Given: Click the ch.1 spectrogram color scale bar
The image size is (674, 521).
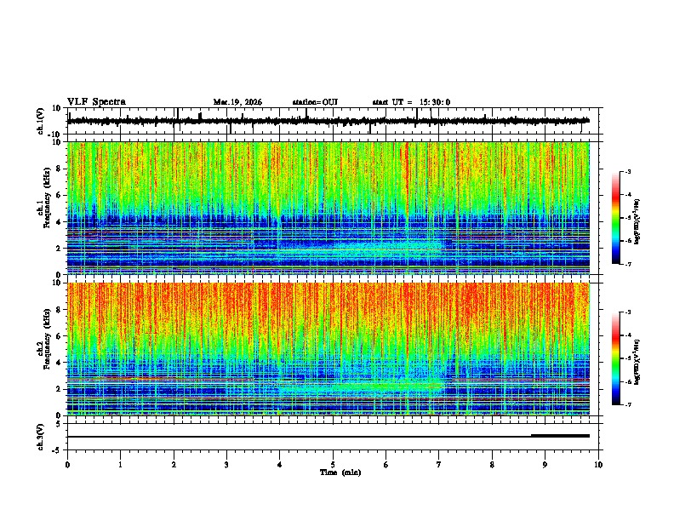Looking at the screenshot, I should 616,218.
